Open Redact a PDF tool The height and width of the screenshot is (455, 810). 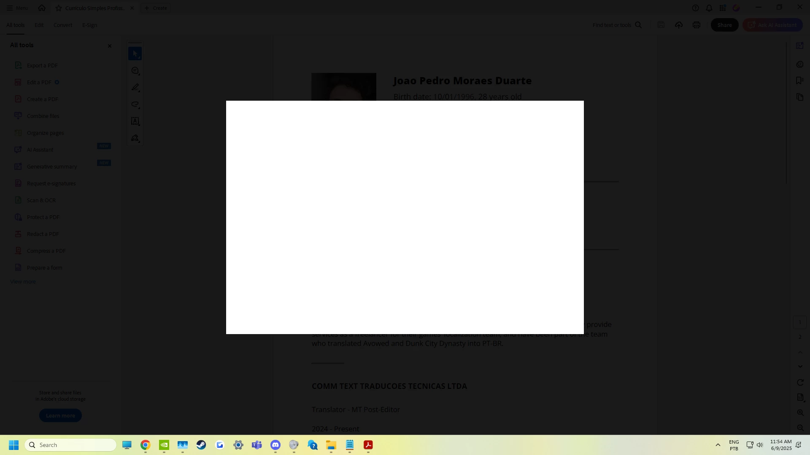point(43,234)
